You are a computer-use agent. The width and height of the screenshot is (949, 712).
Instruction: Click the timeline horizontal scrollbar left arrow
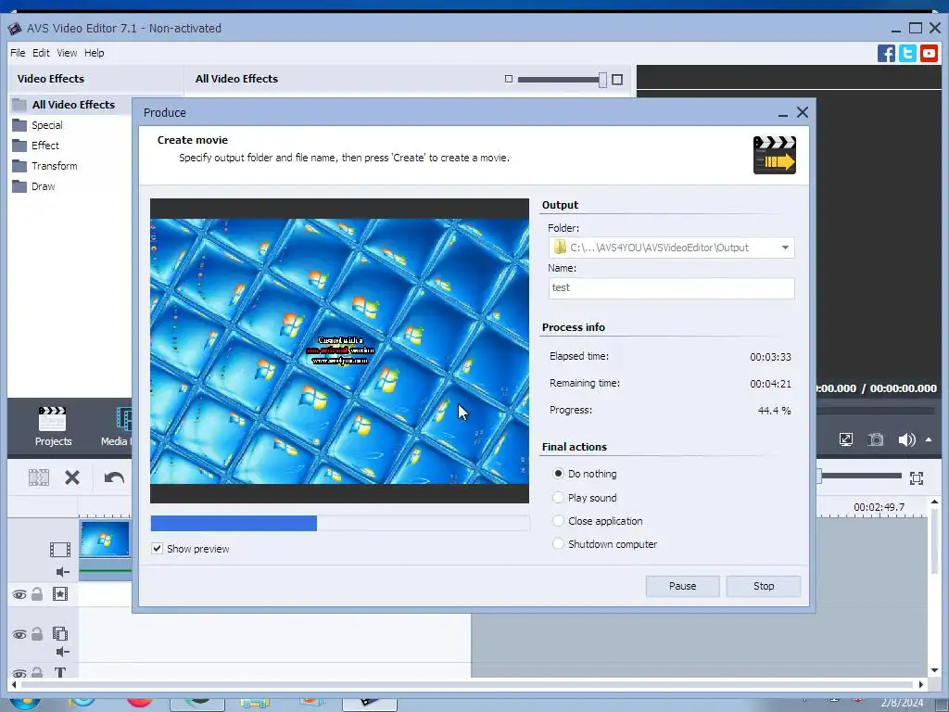coord(13,685)
